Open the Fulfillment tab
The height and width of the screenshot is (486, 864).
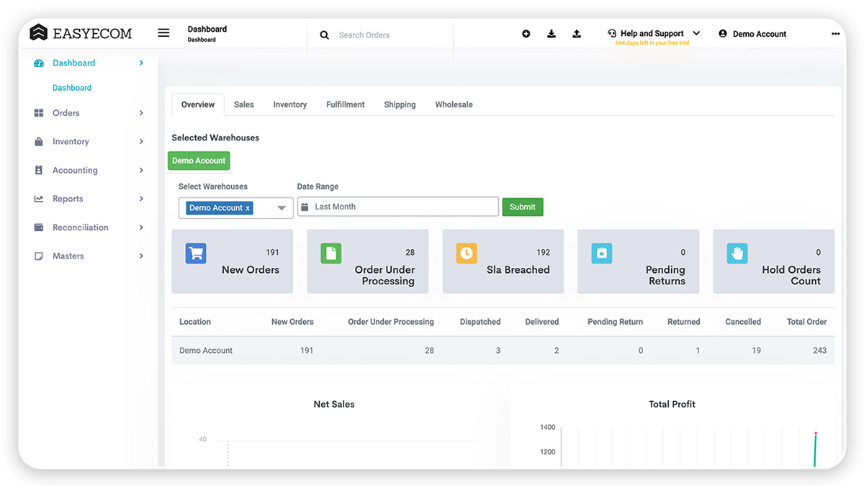point(345,104)
